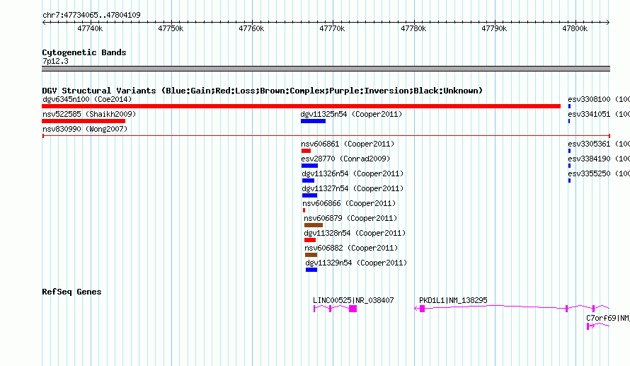Click the 47780k ruler tick
This screenshot has width=630, height=366.
(413, 28)
